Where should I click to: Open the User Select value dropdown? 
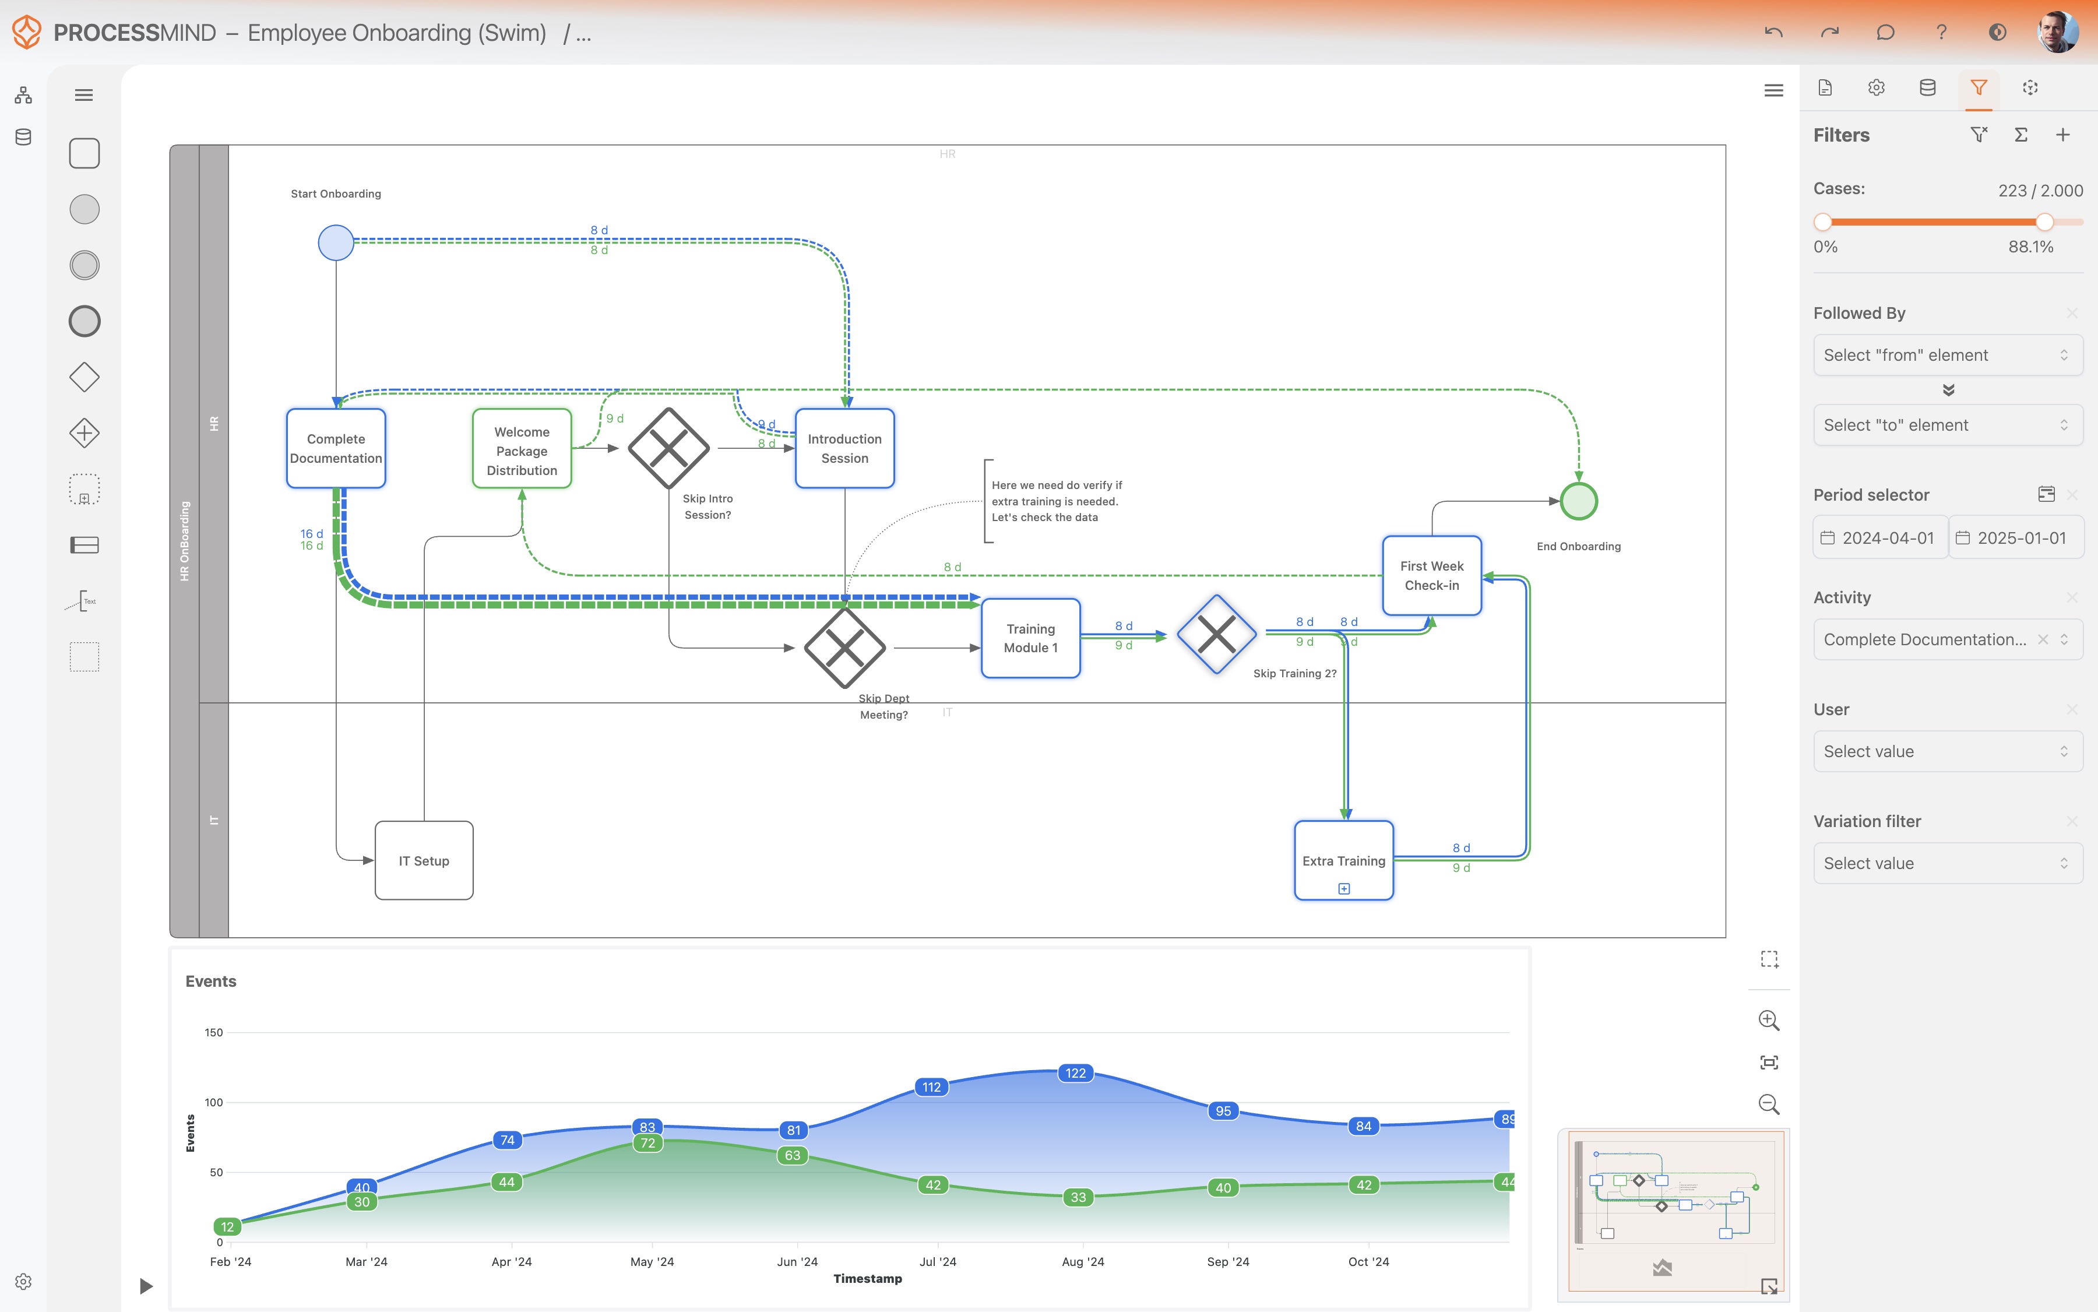(x=1947, y=751)
